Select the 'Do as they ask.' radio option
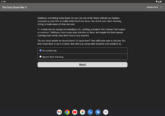 [x=82, y=51]
